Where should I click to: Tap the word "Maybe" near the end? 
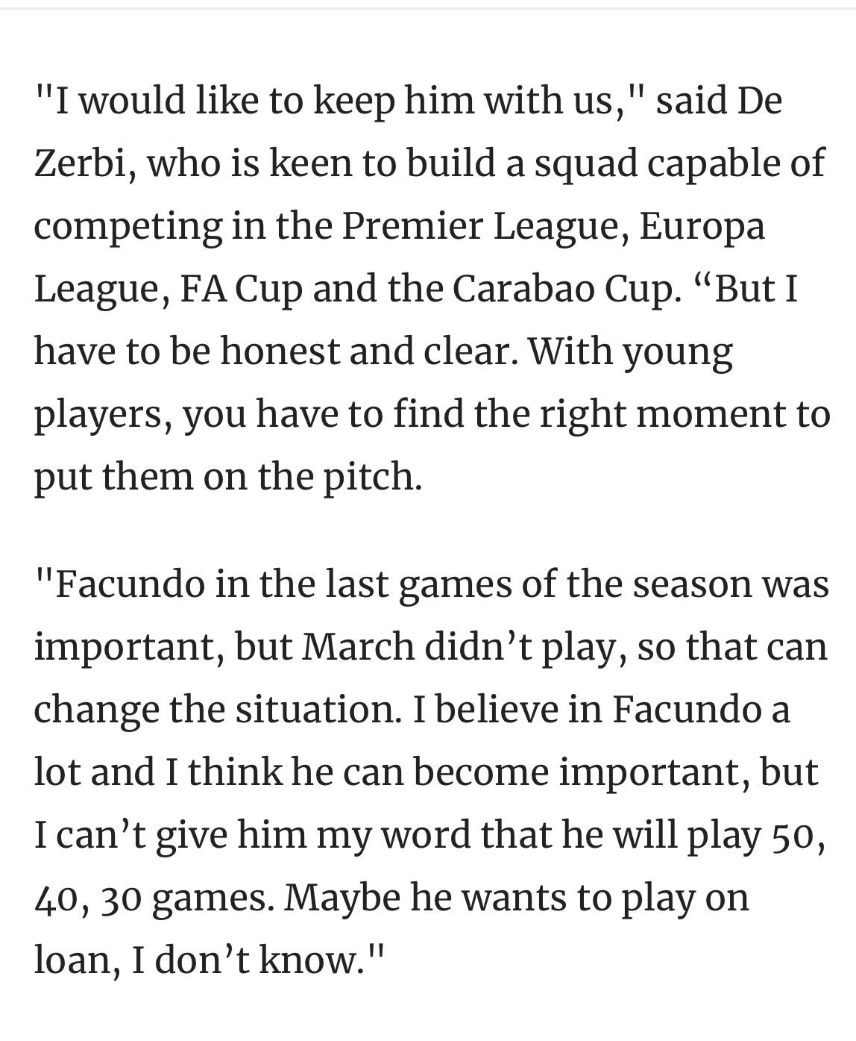pyautogui.click(x=343, y=897)
